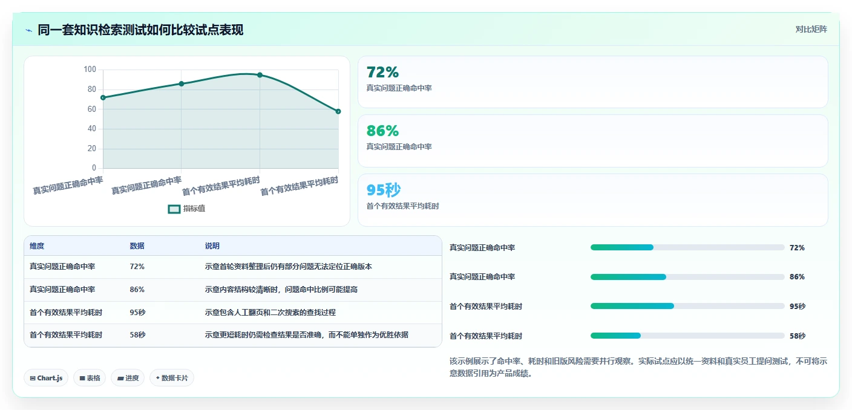Click 真实问题正确命中率 in the table's 72% row
Viewport: 852px width, 410px height.
pos(62,267)
